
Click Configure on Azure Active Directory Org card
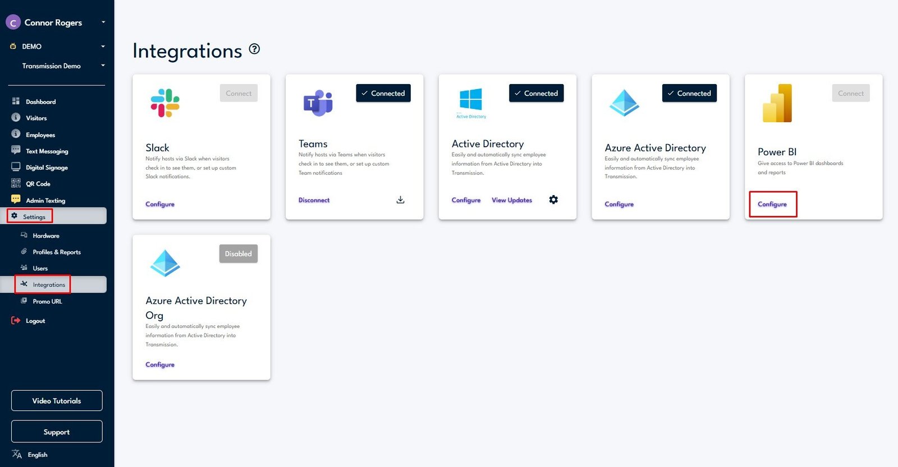click(x=160, y=364)
